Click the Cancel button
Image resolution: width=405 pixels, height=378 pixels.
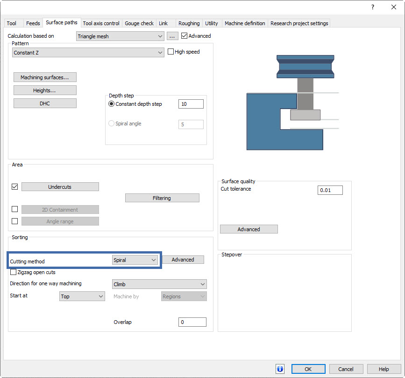(x=346, y=369)
